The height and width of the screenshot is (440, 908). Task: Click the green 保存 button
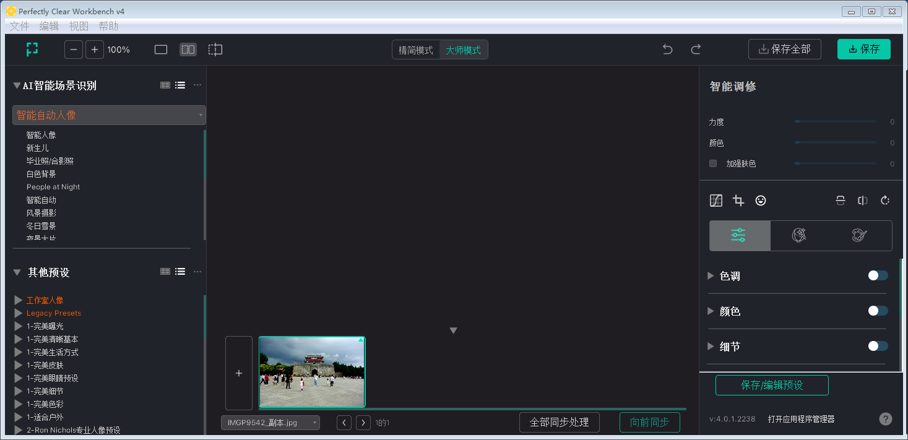point(864,50)
